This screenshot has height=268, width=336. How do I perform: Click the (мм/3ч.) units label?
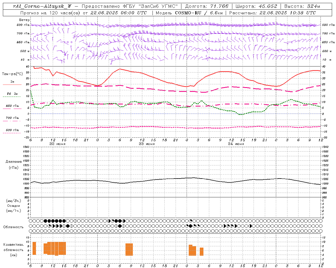click(x=14, y=201)
